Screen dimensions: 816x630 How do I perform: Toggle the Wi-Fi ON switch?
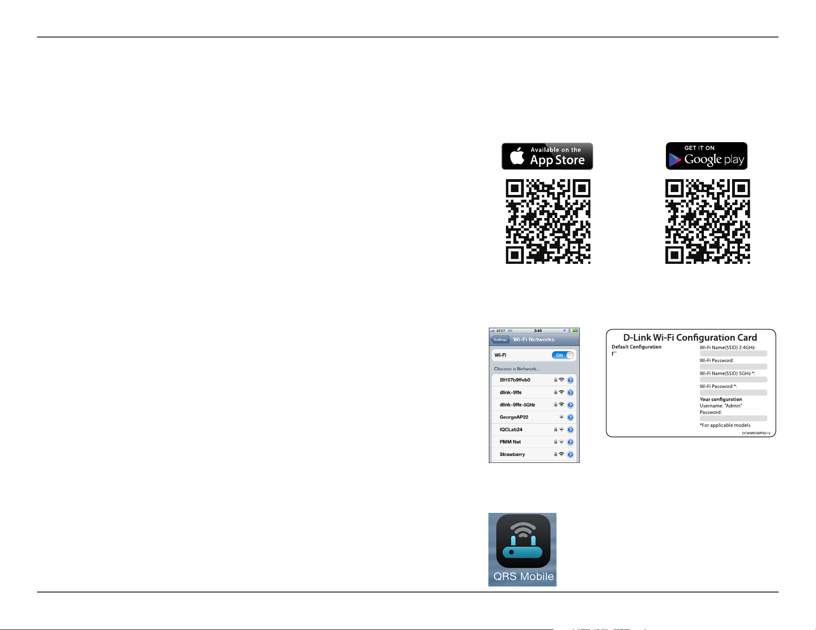pyautogui.click(x=563, y=355)
